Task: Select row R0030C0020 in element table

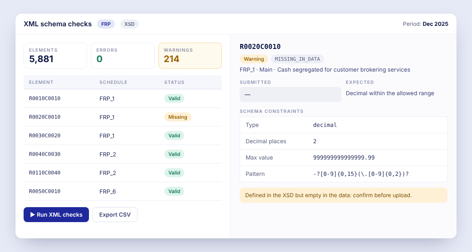Action: pyautogui.click(x=123, y=136)
